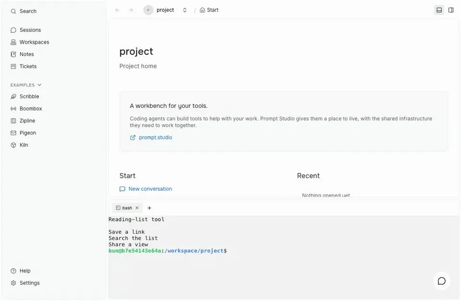The image size is (461, 301).
Task: Click the Scribble feather icon
Action: [x=13, y=96]
